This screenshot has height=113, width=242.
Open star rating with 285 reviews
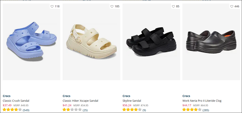tap(196, 110)
